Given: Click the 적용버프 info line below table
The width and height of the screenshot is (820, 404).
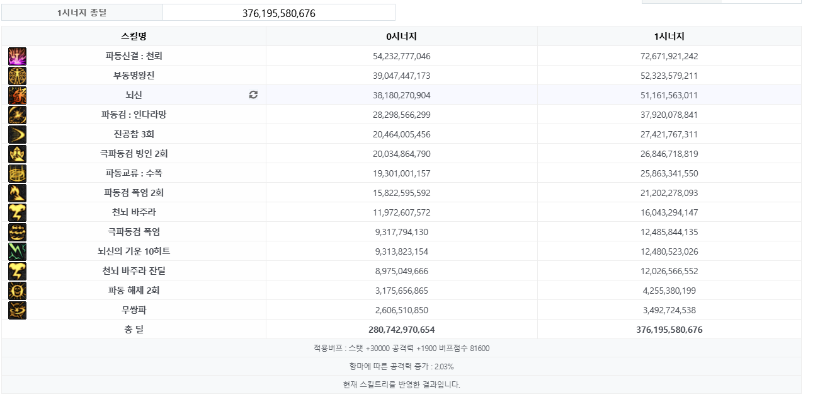Looking at the screenshot, I should click(x=401, y=349).
